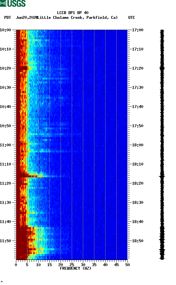
Task: Click the 17:40 UTC time label
Action: pyautogui.click(x=137, y=106)
